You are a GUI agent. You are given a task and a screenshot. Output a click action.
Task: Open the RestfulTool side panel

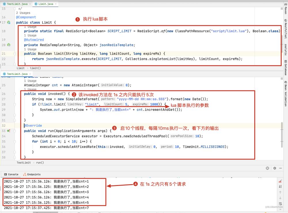285,29
